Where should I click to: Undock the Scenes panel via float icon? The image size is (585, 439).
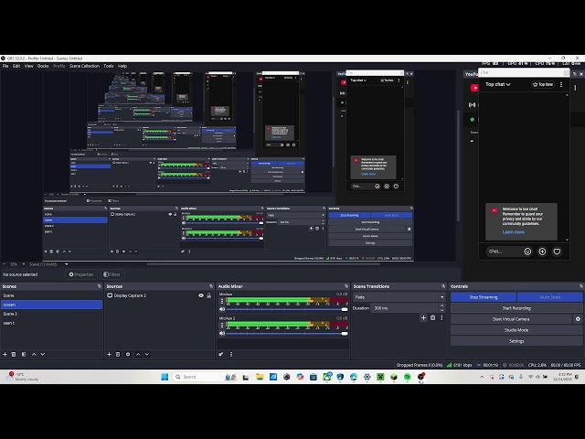pos(100,286)
